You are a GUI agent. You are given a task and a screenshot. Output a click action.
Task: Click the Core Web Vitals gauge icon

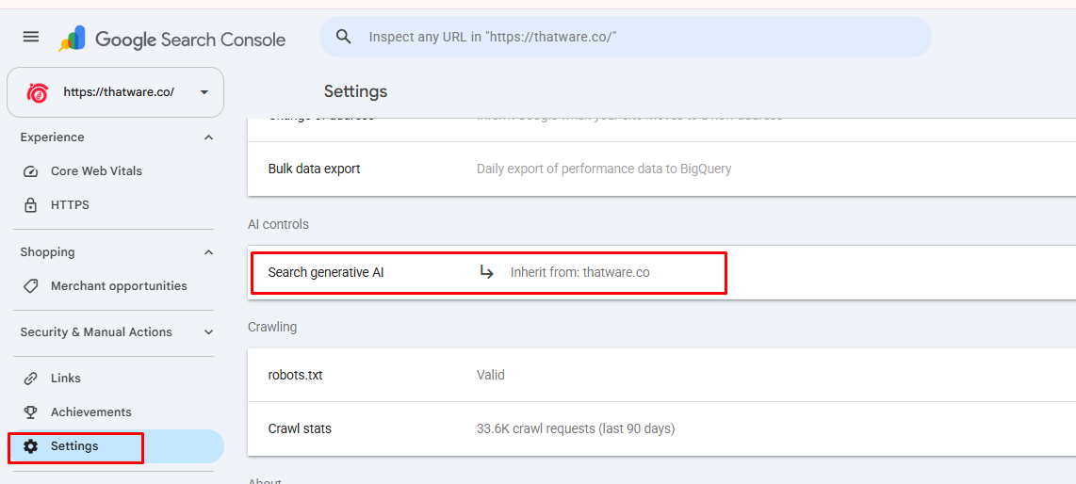(x=30, y=171)
